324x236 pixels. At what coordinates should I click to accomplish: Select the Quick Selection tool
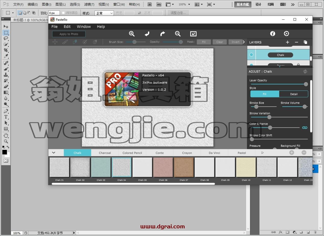tap(6, 44)
